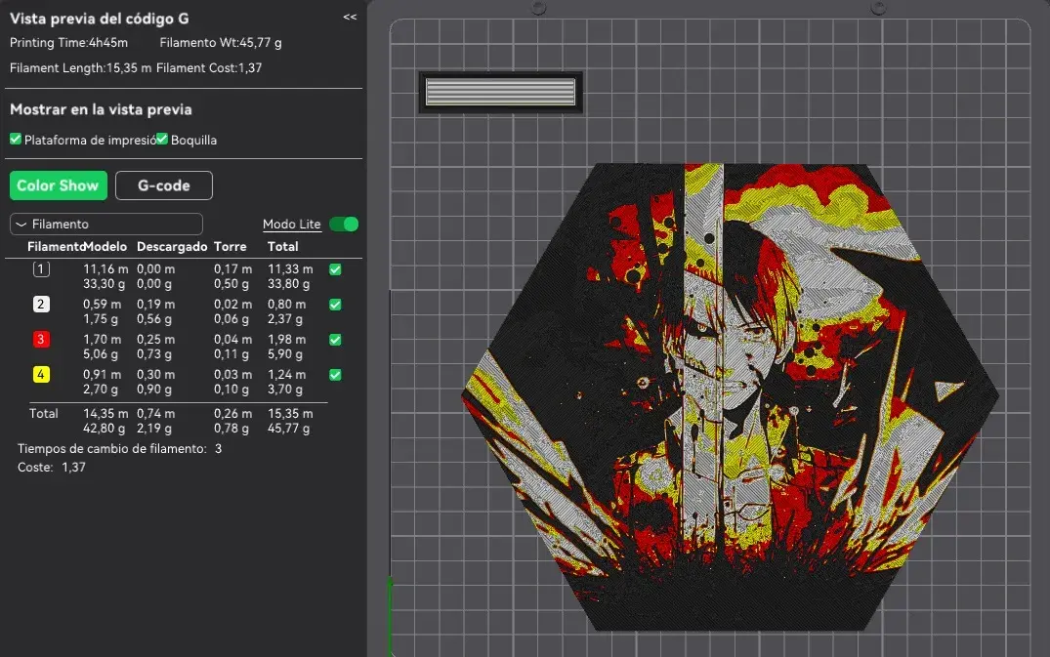This screenshot has width=1050, height=657.
Task: Select the hexagon model on the build plate
Action: (x=730, y=396)
